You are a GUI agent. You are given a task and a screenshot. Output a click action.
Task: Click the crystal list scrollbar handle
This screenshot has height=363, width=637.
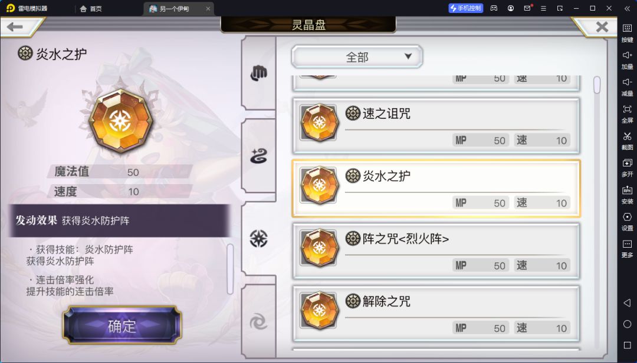pyautogui.click(x=597, y=85)
